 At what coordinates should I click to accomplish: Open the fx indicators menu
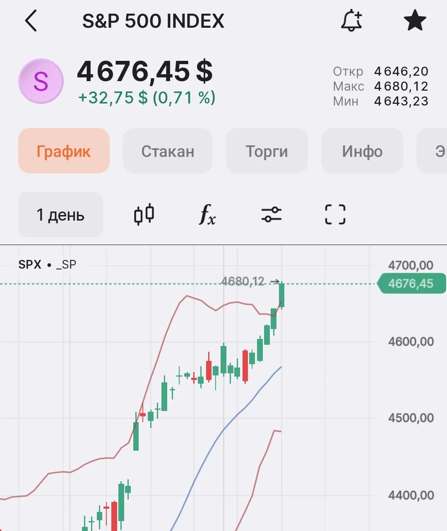pos(207,214)
